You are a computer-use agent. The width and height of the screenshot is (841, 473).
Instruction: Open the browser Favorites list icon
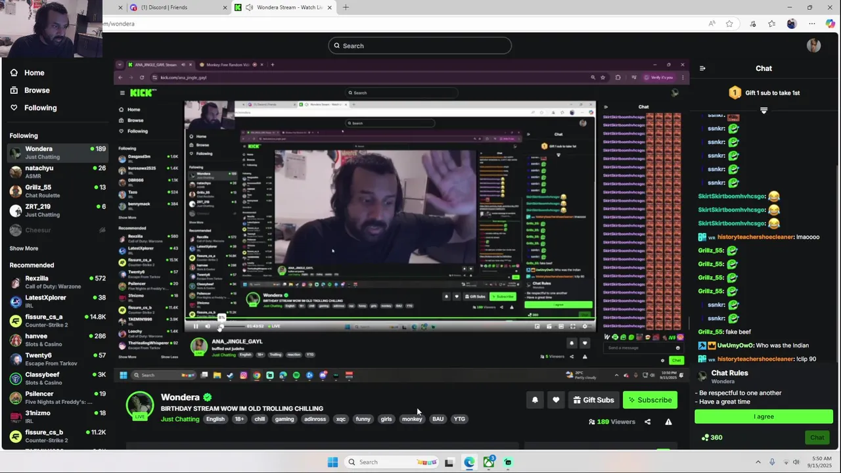[771, 24]
